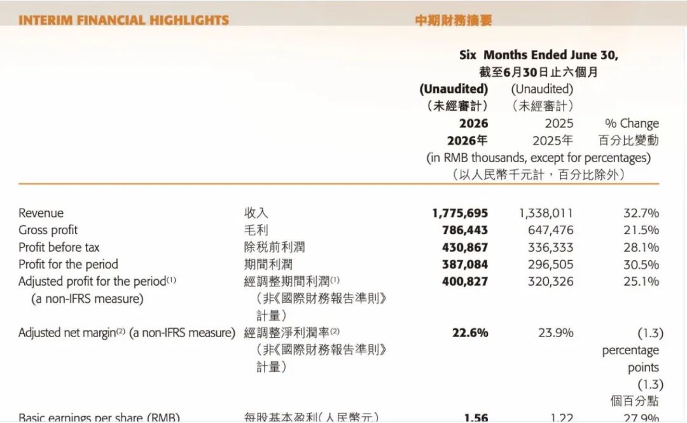Click the '27.9%' change value
687x423 pixels.
pos(641,418)
